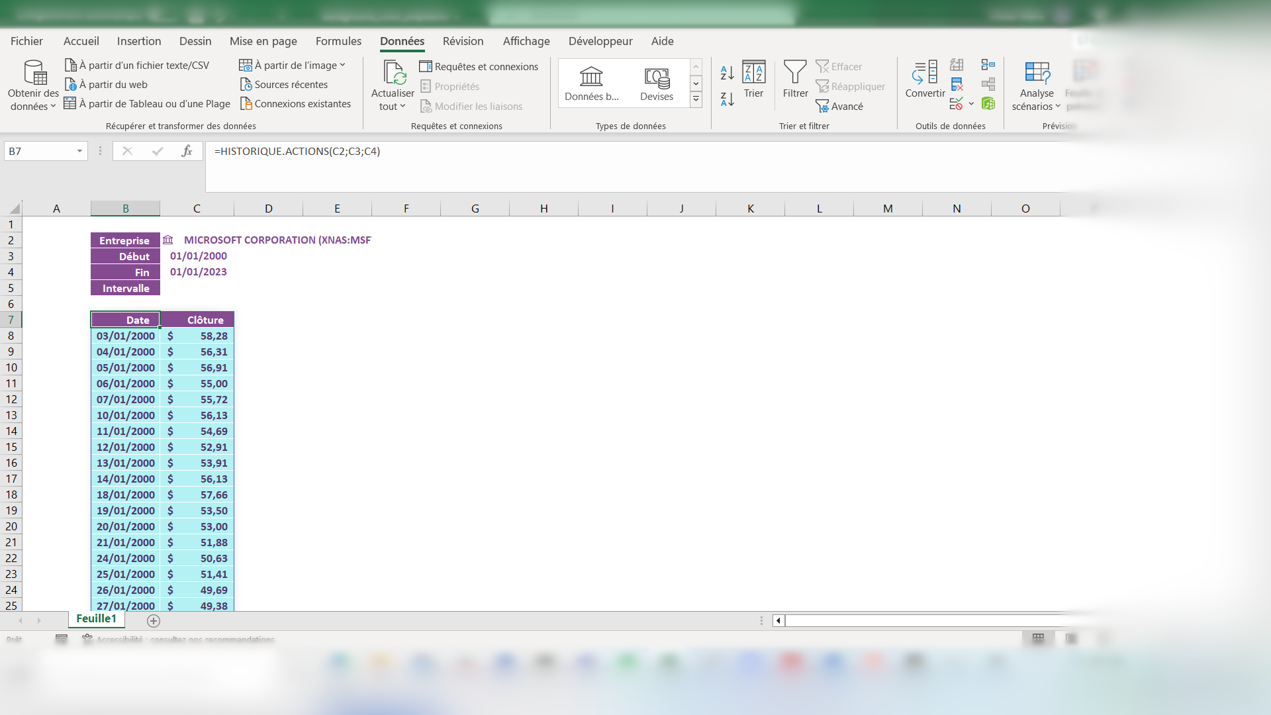The width and height of the screenshot is (1271, 715).
Task: Click horizontal scrollbar left arrow
Action: click(778, 621)
